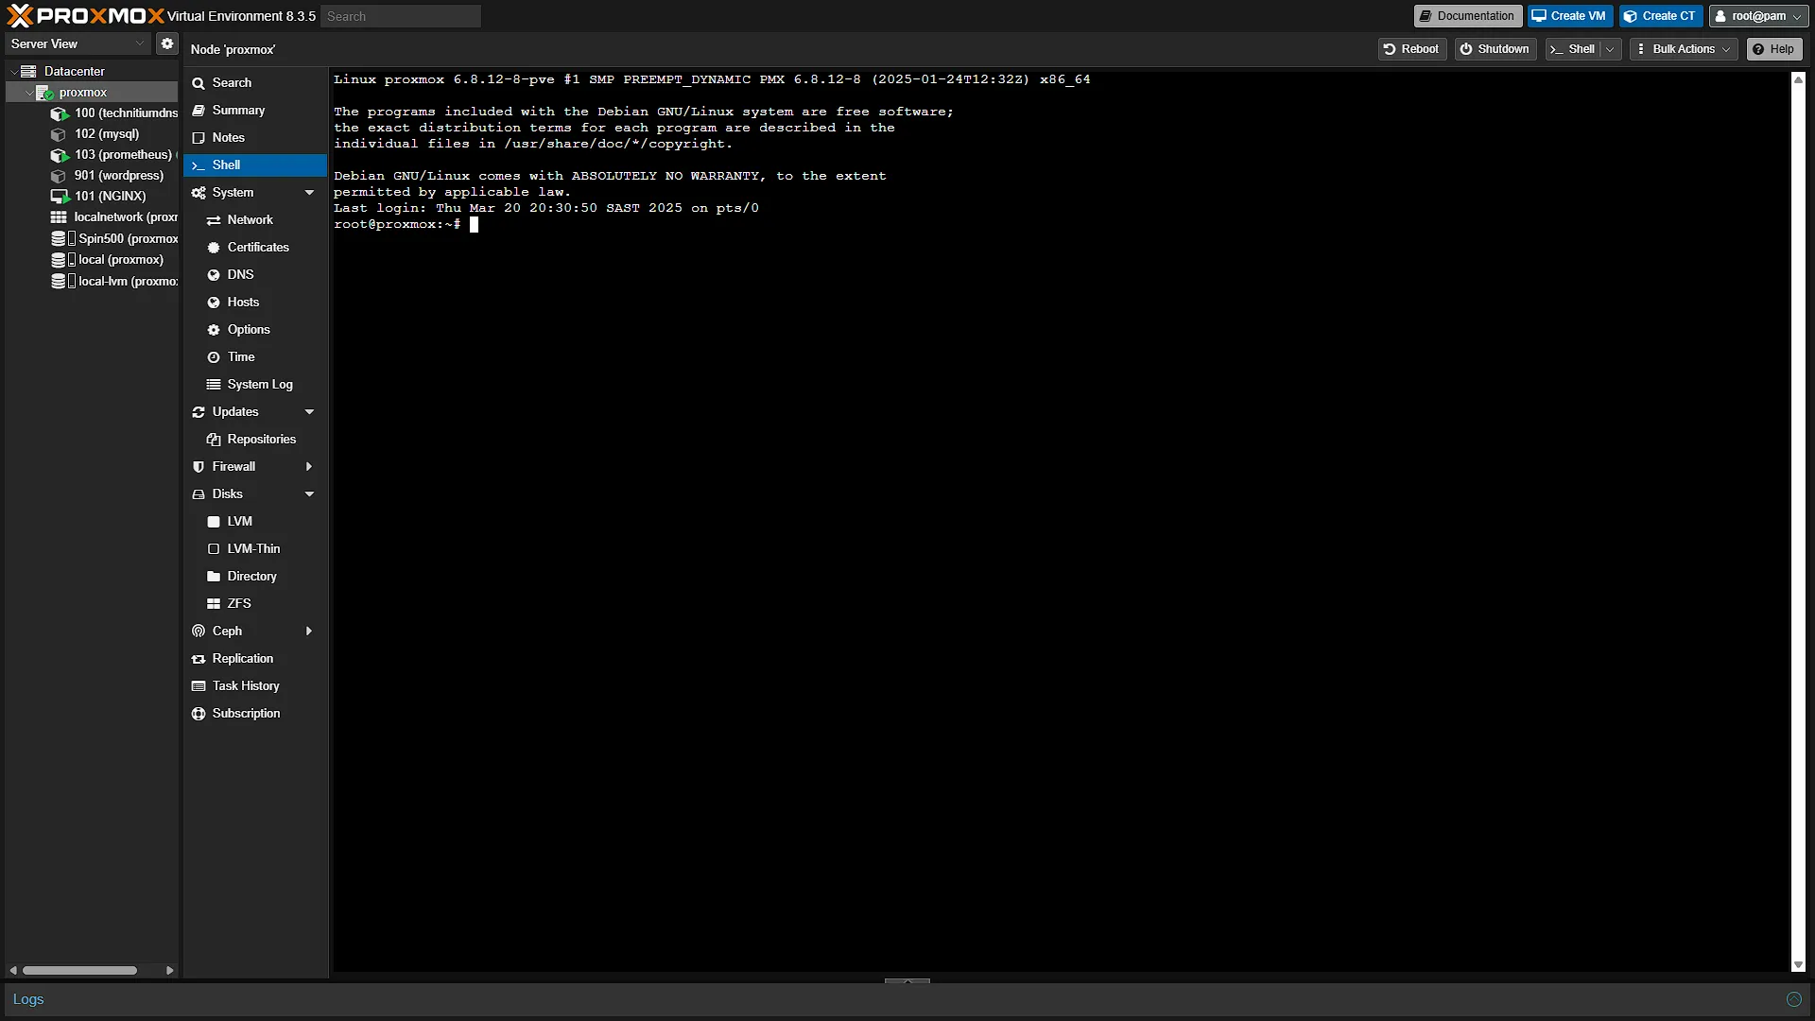Open the ZFS grid icon

click(214, 604)
